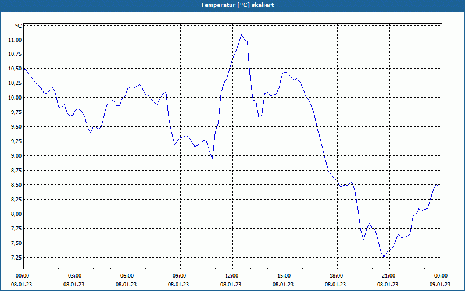Image resolution: width=465 pixels, height=291 pixels.
Task: Select the 09:00 time label
Action: tap(180, 276)
